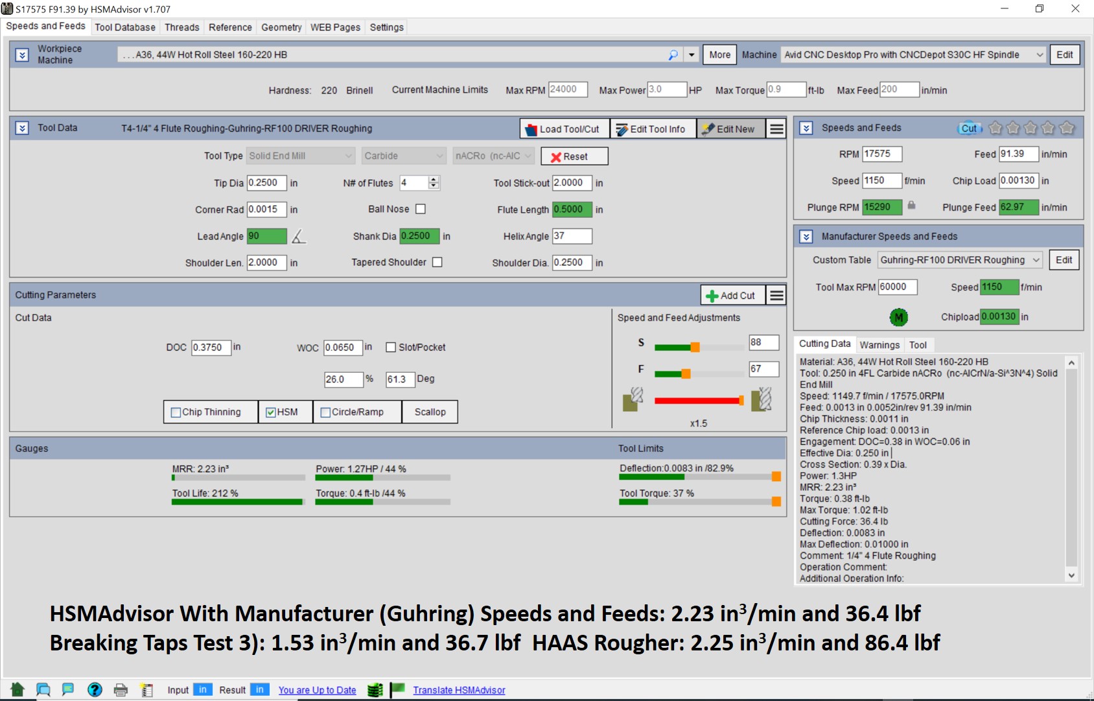Collapse the Tool Data panel

(22, 128)
